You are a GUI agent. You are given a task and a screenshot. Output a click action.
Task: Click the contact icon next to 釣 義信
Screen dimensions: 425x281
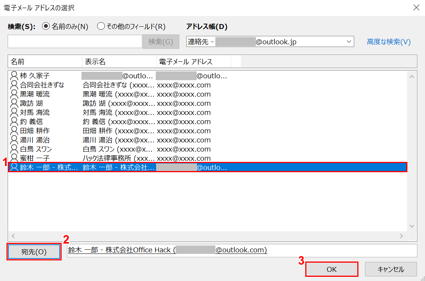click(x=14, y=121)
